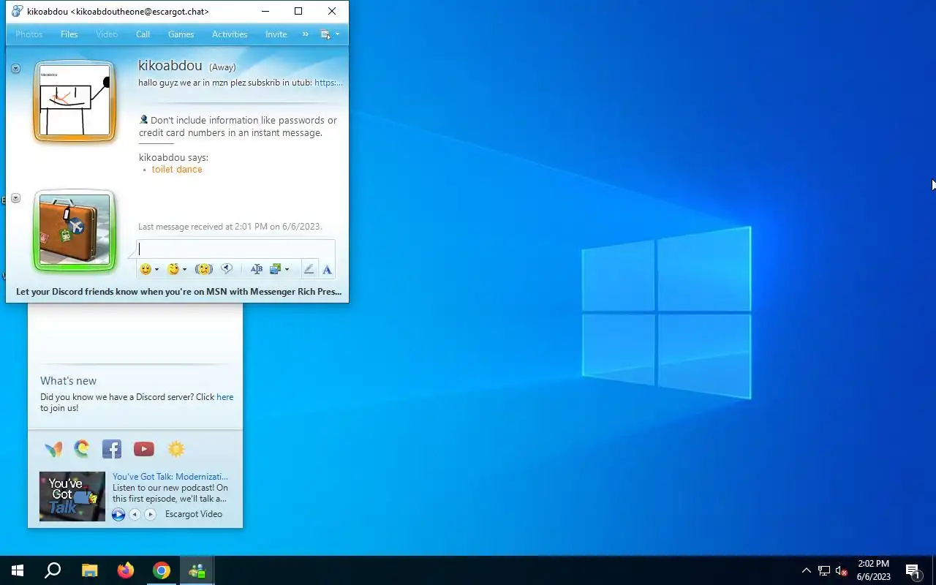Expand the toolbar overflow chevron (»)
Screen dimensions: 936x585
(306, 34)
